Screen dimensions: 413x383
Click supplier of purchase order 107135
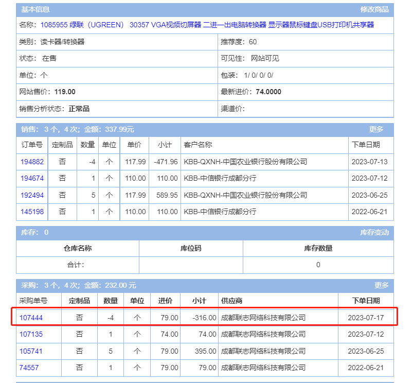click(x=263, y=334)
